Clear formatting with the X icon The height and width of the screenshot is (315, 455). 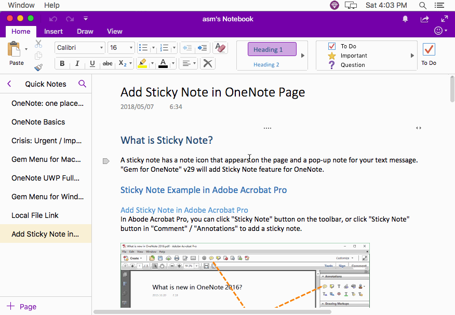[x=207, y=63]
